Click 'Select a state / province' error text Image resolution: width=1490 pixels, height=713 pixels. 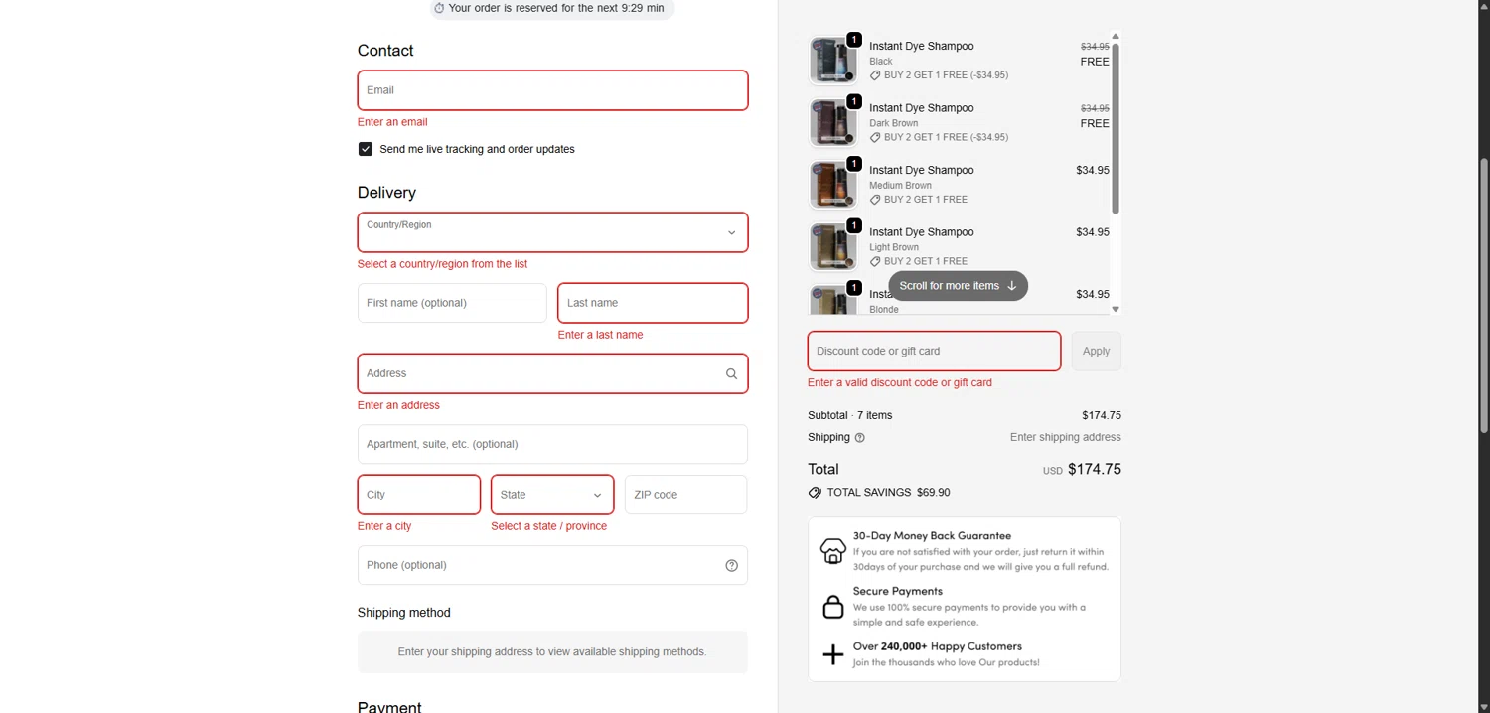pos(548,526)
